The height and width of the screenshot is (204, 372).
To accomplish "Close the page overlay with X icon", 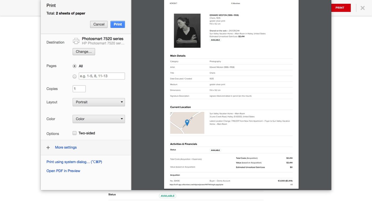I will [362, 8].
